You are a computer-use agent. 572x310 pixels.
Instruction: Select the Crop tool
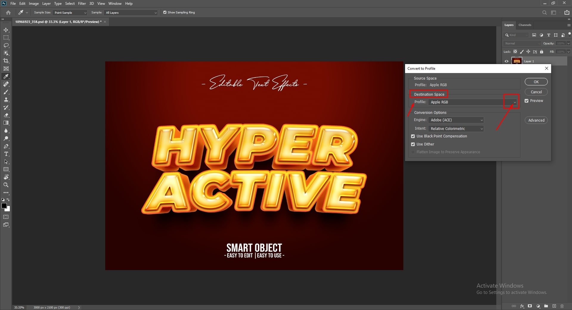[6, 61]
